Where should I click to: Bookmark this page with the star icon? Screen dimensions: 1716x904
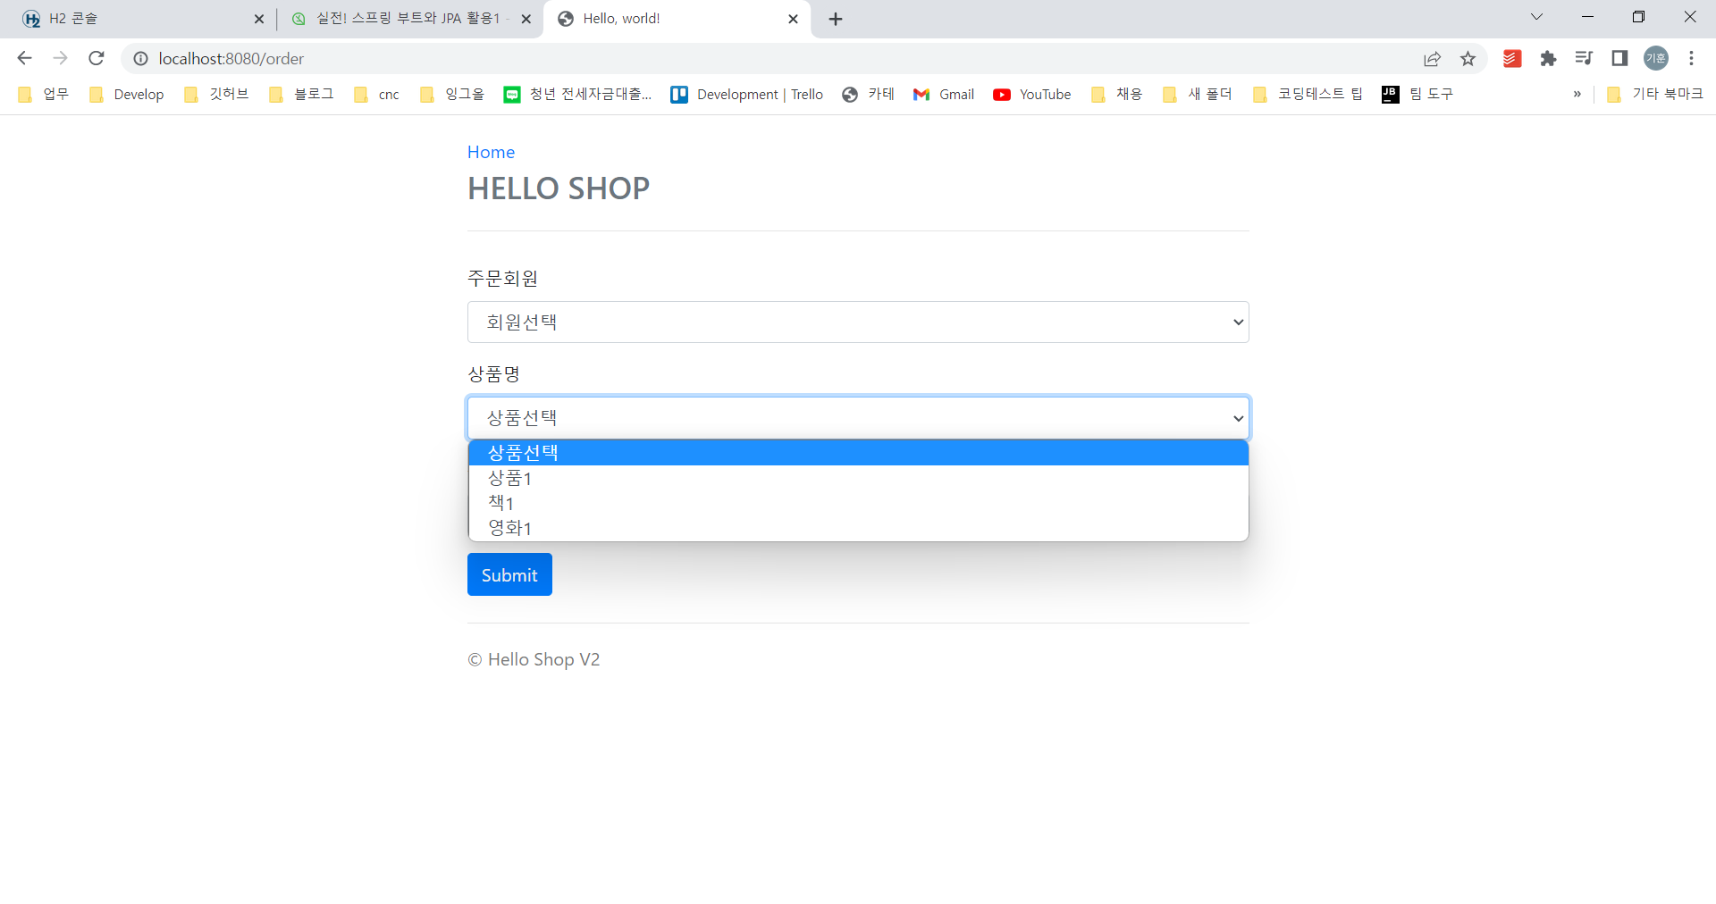pos(1468,58)
